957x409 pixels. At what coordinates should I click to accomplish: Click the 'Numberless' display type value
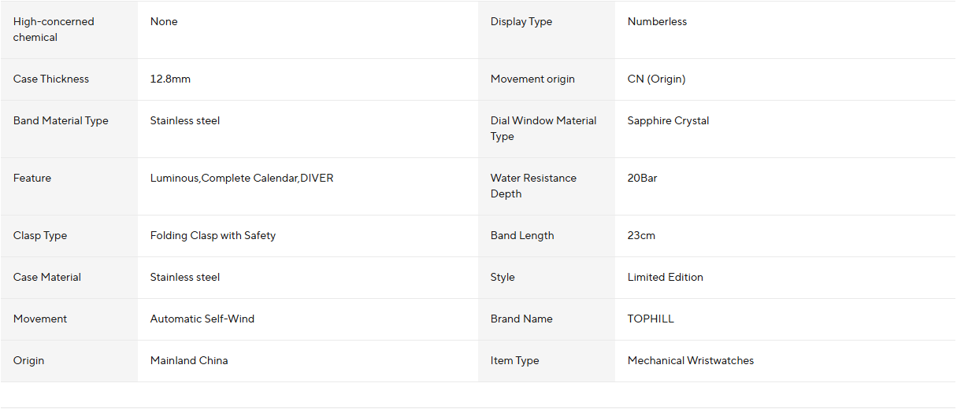click(657, 22)
